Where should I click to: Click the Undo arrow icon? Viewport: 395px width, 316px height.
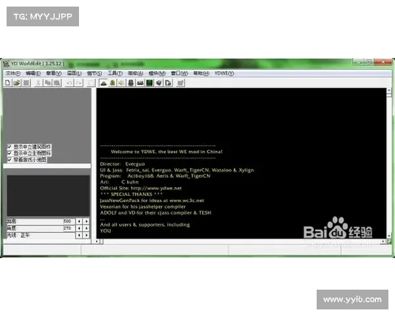(x=69, y=83)
